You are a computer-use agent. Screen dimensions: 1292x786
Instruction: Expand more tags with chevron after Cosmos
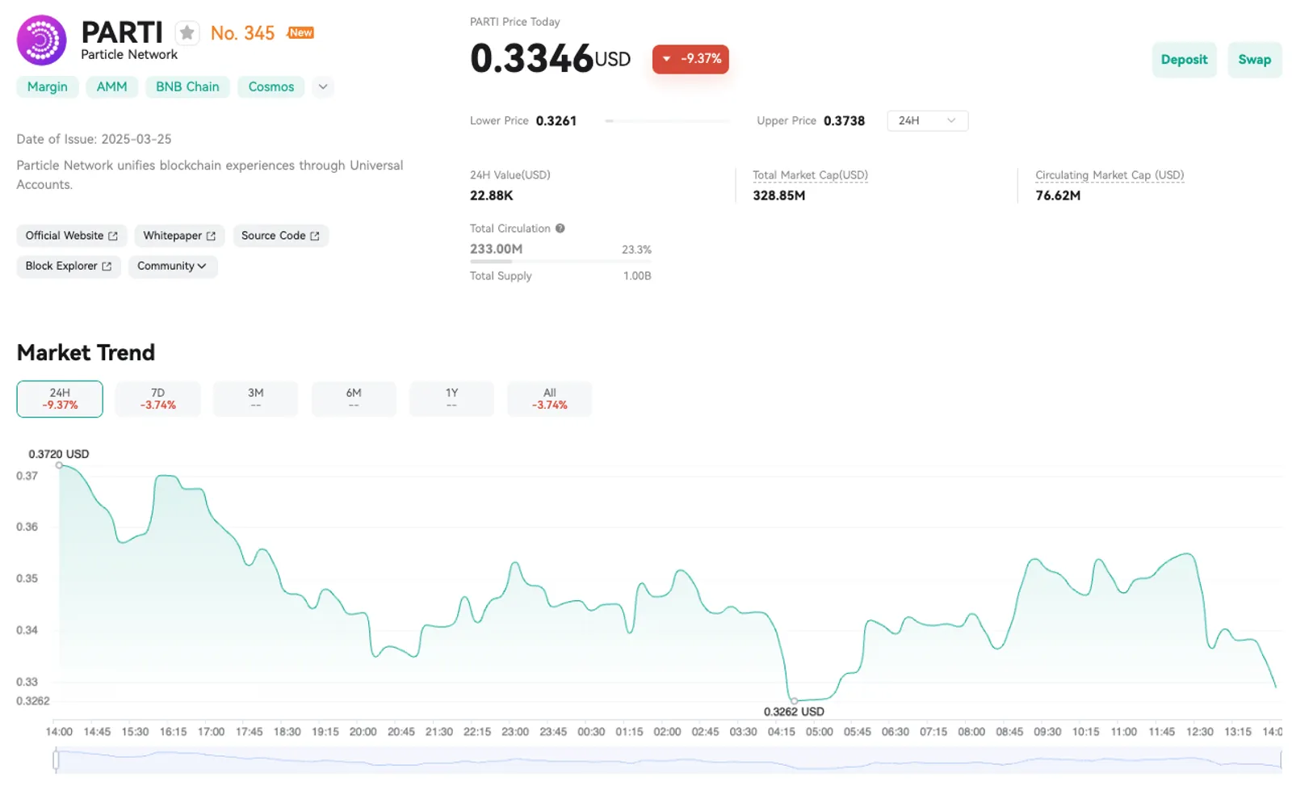323,86
